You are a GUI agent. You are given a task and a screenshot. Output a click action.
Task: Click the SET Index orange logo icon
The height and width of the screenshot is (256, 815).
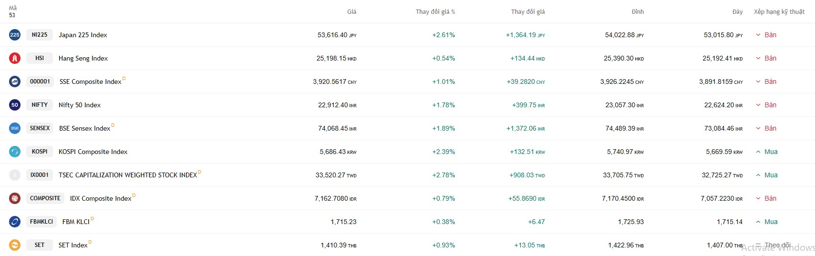[15, 245]
